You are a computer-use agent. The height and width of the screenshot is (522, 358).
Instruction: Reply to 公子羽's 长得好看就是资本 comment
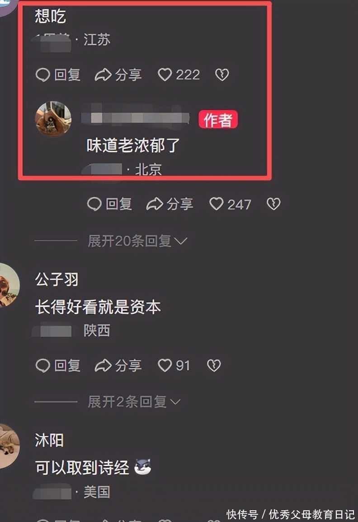(x=58, y=365)
